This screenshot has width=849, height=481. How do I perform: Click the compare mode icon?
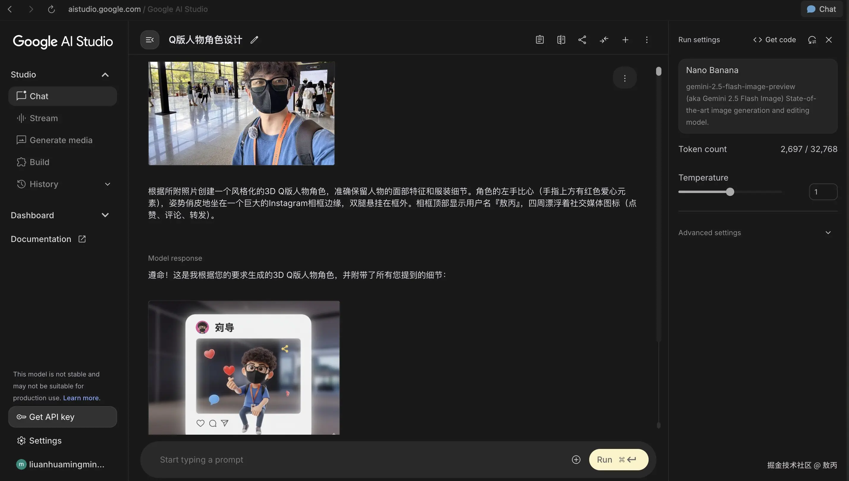561,40
